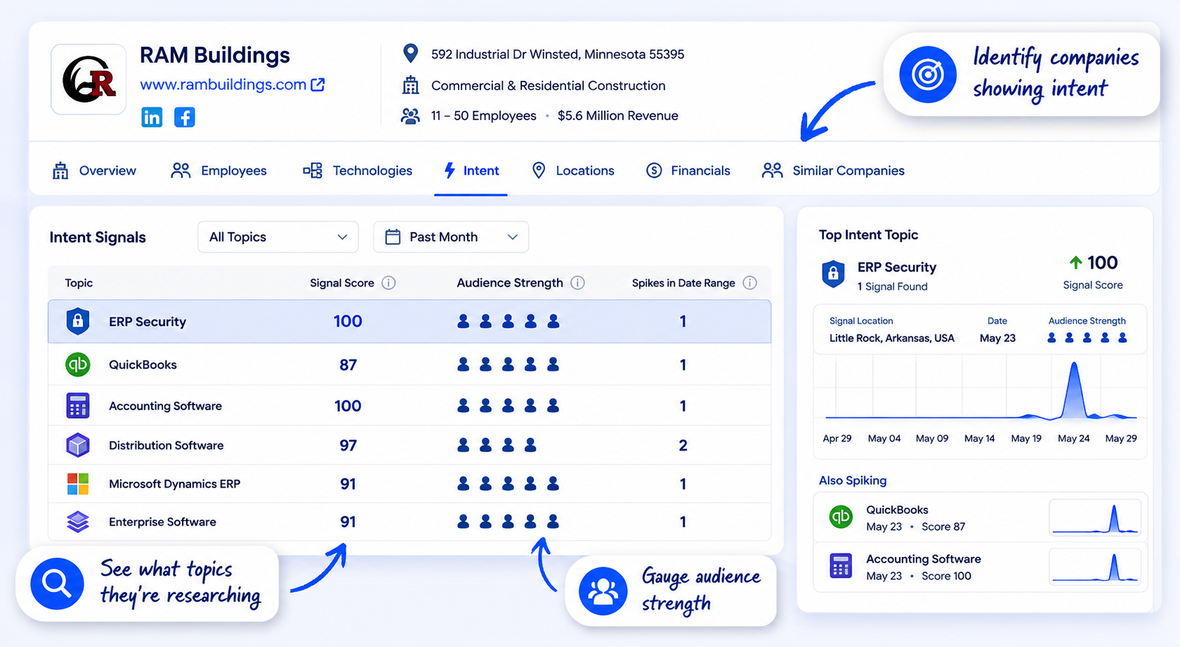The height and width of the screenshot is (647, 1180).
Task: Click the Audience Strength column header
Action: click(509, 283)
